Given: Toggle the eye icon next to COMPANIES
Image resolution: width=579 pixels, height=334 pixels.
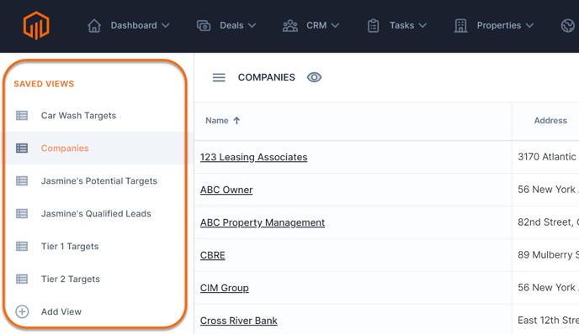Looking at the screenshot, I should point(314,77).
